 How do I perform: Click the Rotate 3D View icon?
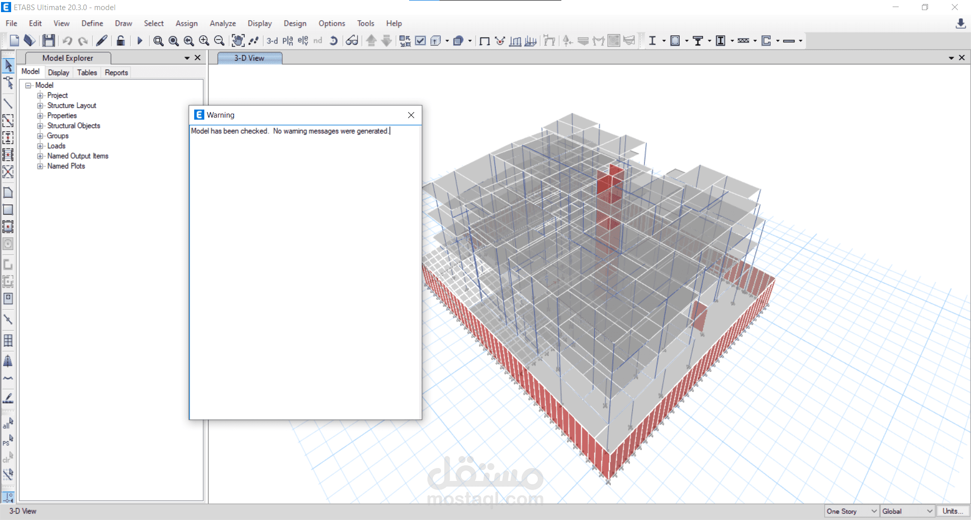click(334, 41)
